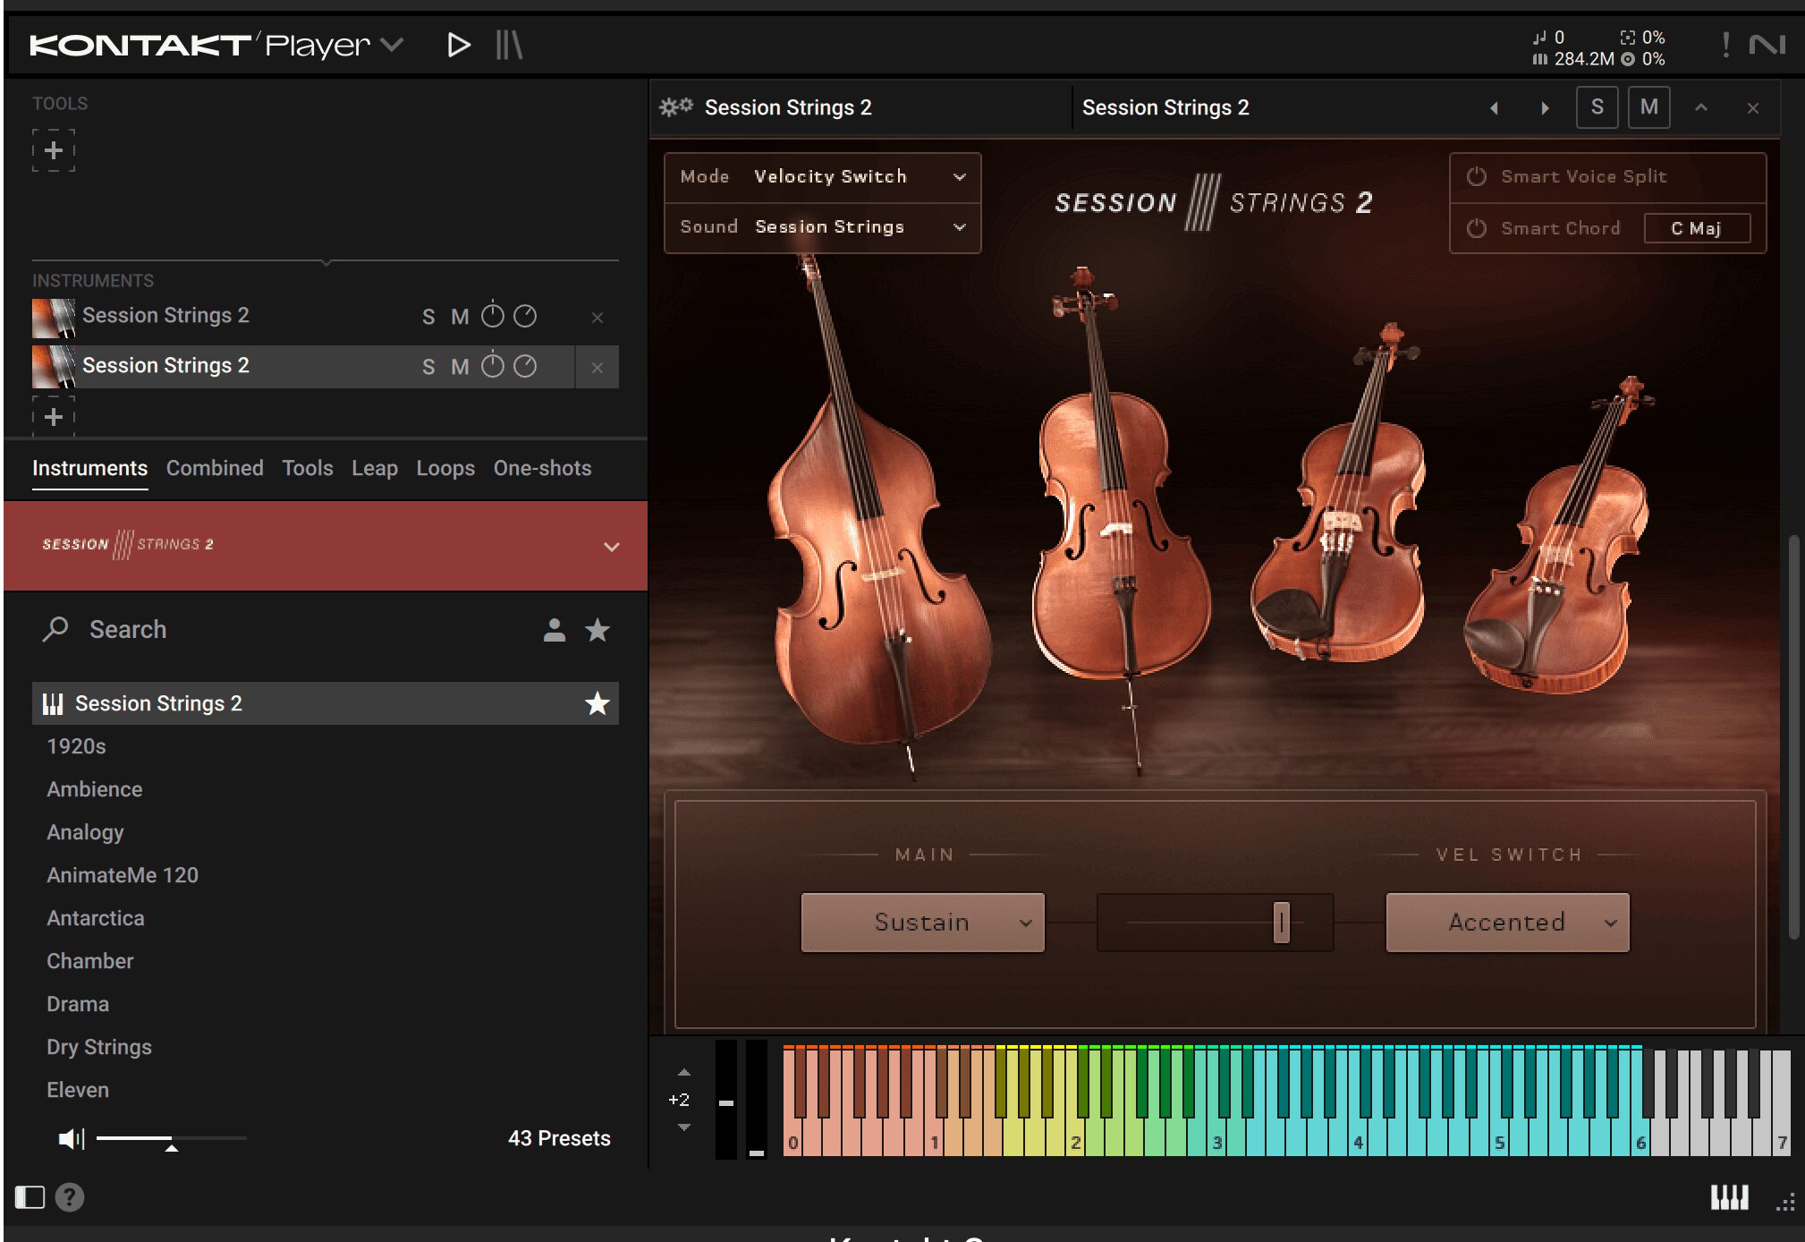Open the C Maj chord selector
Screen dimensions: 1805x1242
pyautogui.click(x=1697, y=229)
